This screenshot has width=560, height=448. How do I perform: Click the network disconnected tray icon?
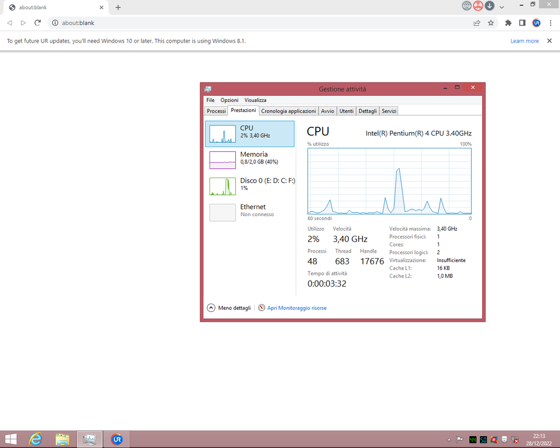(515, 440)
